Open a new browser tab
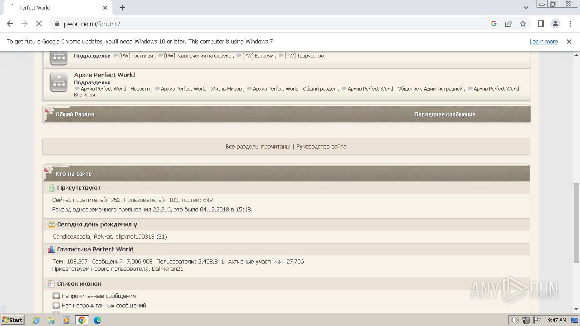Screen dimensions: 580x326 pyautogui.click(x=122, y=8)
